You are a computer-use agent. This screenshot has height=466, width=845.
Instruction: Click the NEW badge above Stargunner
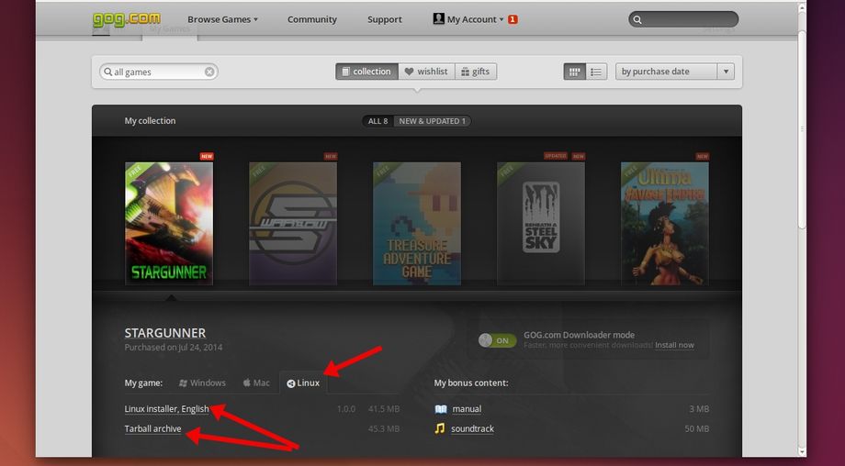(207, 156)
